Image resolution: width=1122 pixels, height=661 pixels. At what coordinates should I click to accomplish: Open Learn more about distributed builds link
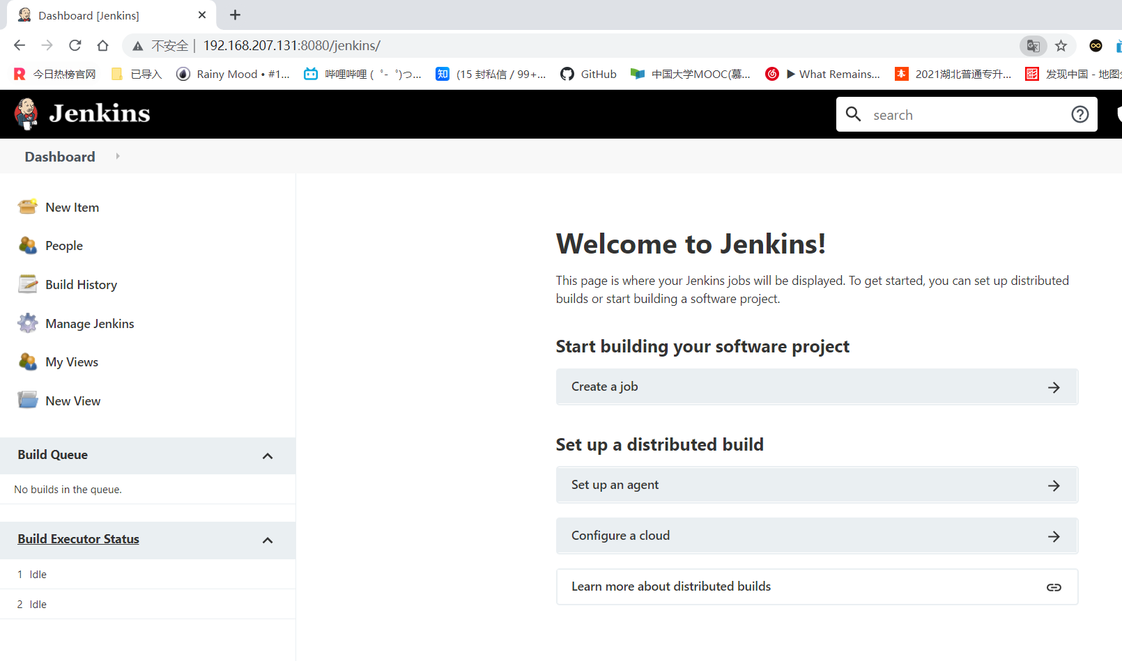(816, 586)
